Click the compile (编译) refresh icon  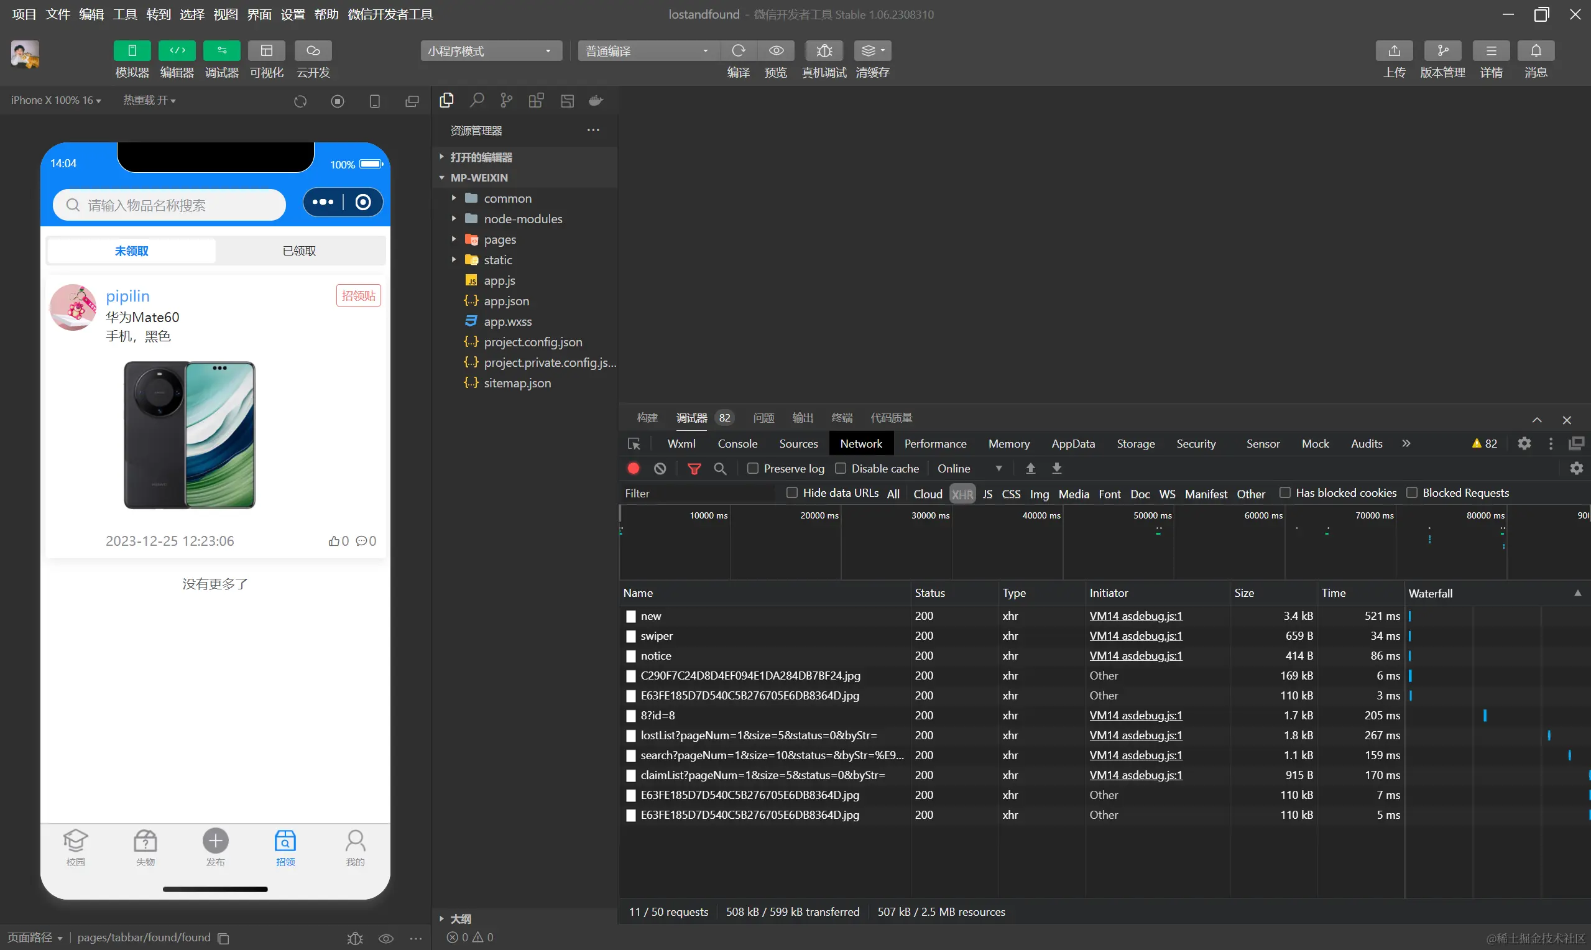pyautogui.click(x=738, y=50)
